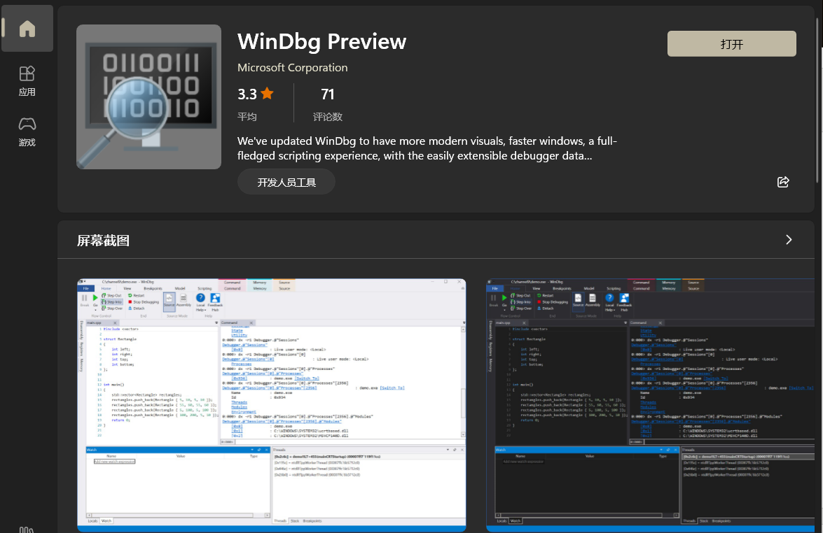This screenshot has width=823, height=533.
Task: Click the 屏幕截图 section heading
Action: [x=104, y=241]
